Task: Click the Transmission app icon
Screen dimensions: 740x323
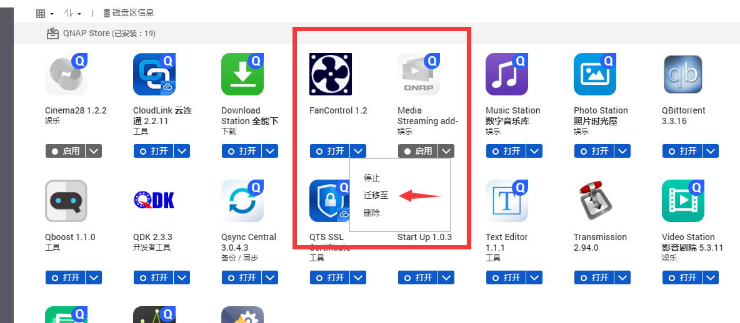Action: pyautogui.click(x=595, y=201)
